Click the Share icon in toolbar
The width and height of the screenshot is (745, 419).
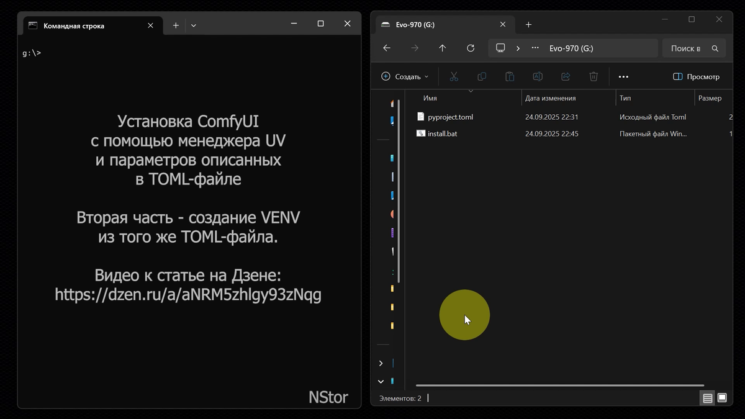(566, 76)
